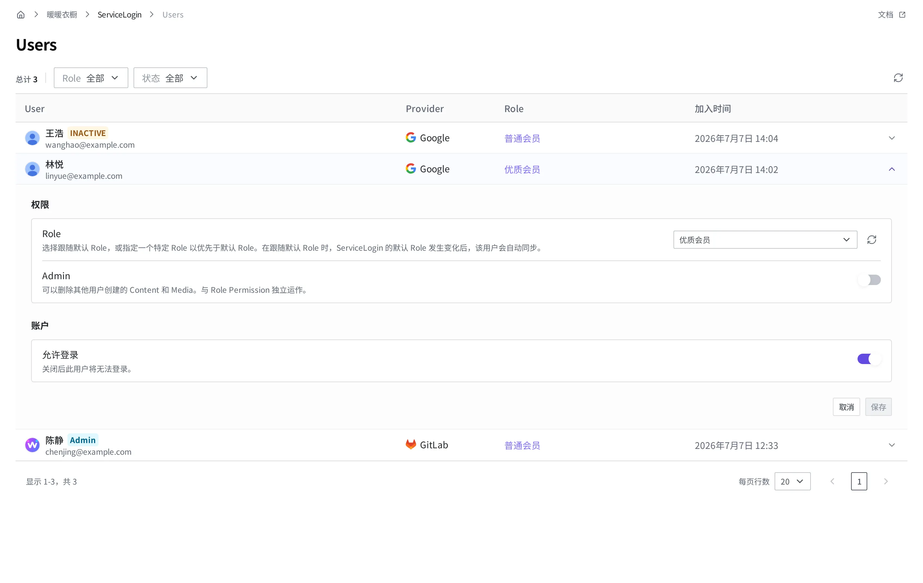This screenshot has width=923, height=583.
Task: Click the external link icon beside 文档
Action: point(902,15)
